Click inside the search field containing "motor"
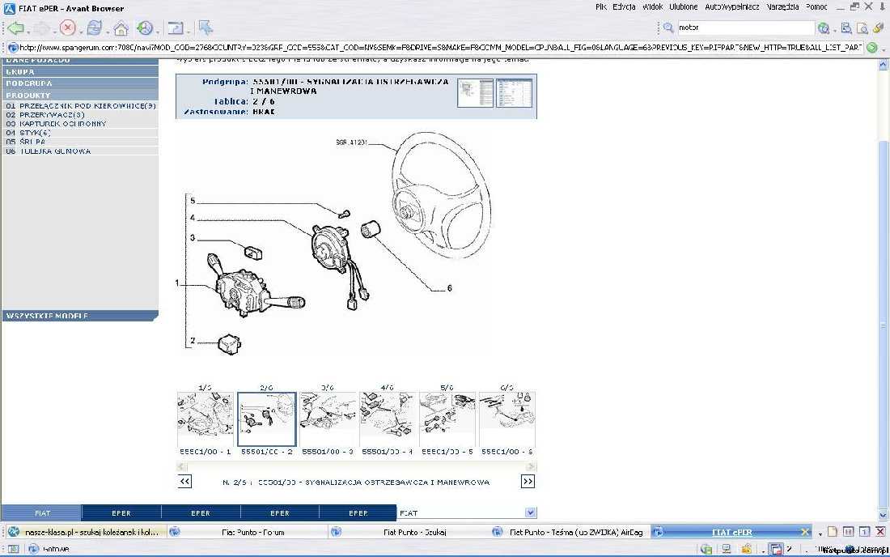The image size is (890, 557). click(745, 28)
